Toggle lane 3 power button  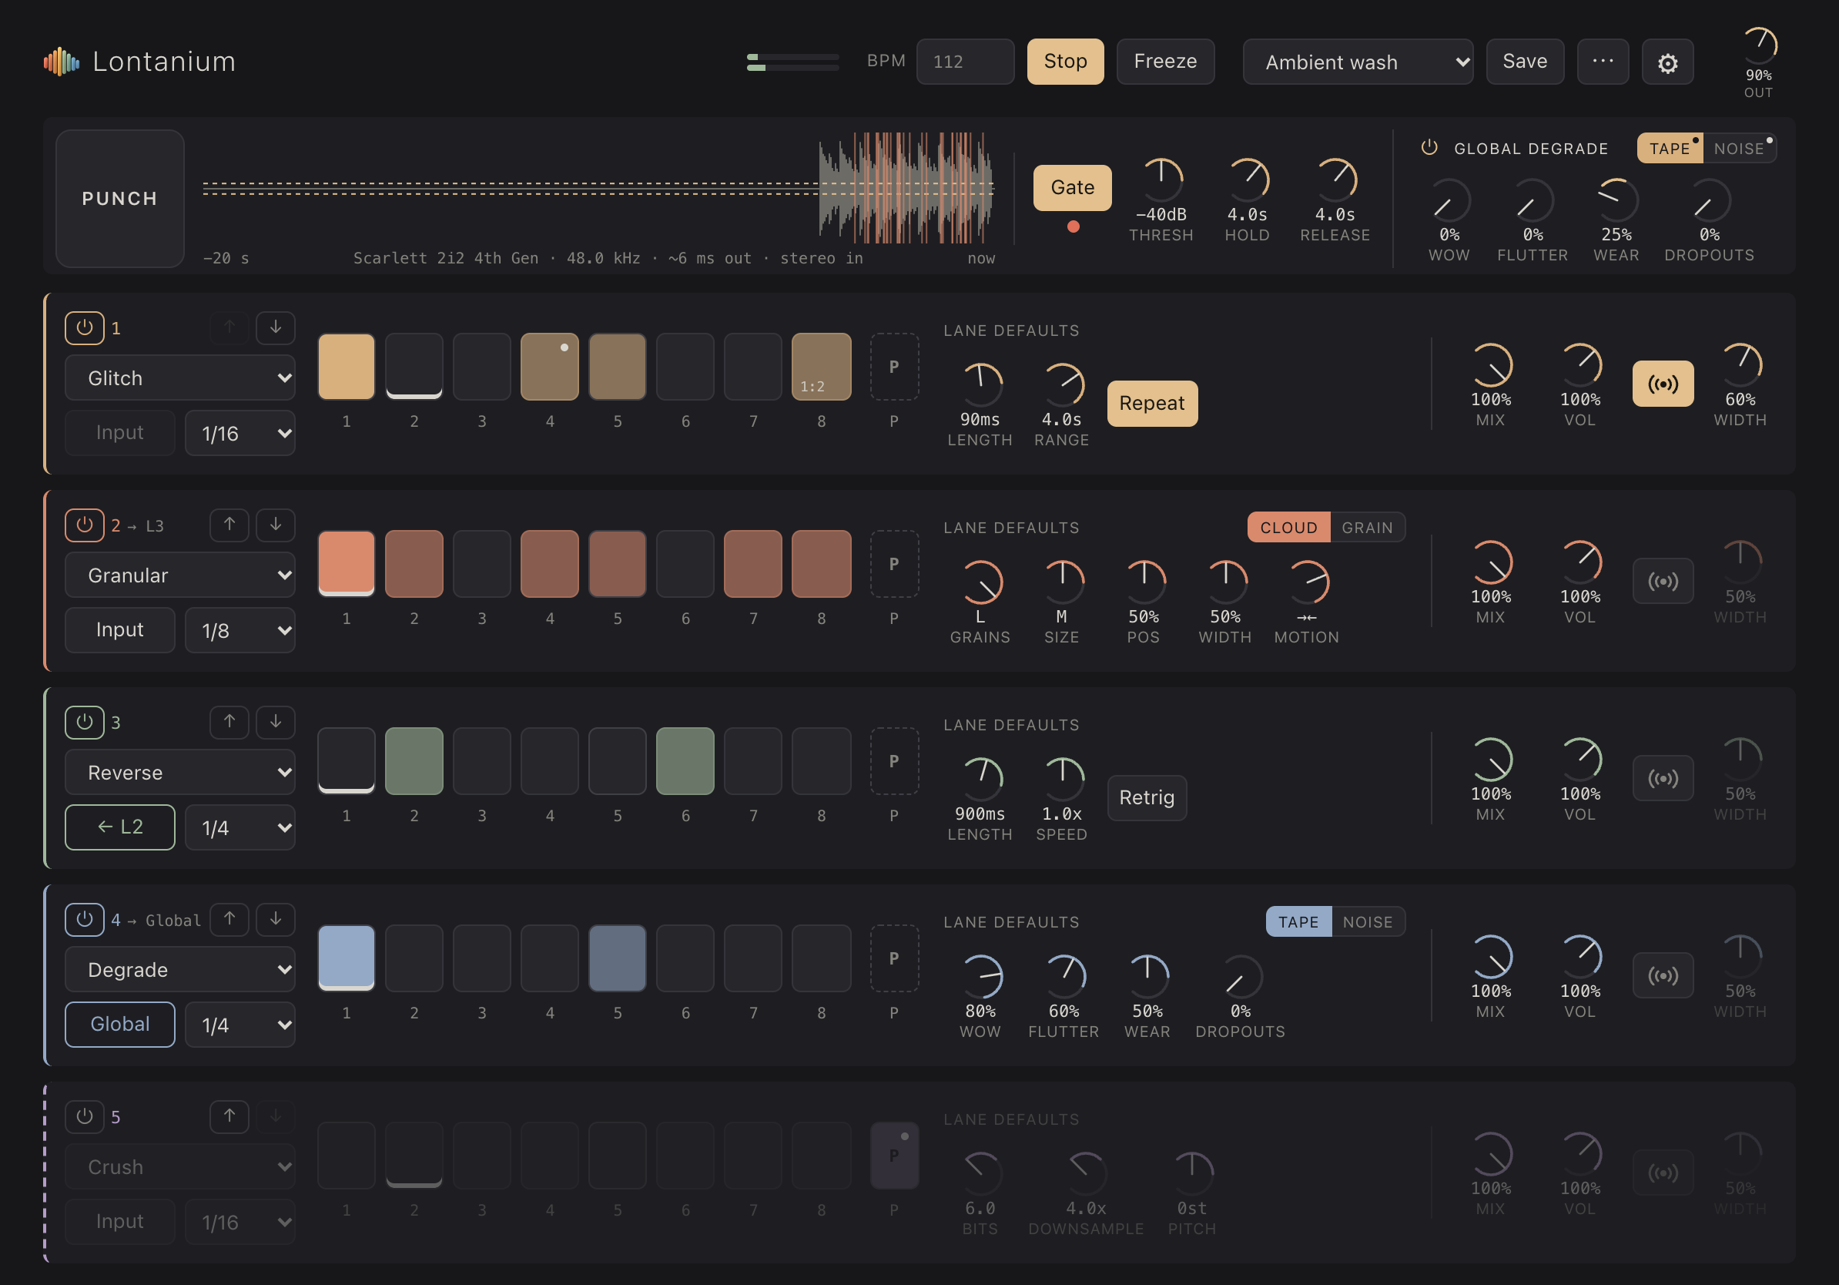(84, 722)
